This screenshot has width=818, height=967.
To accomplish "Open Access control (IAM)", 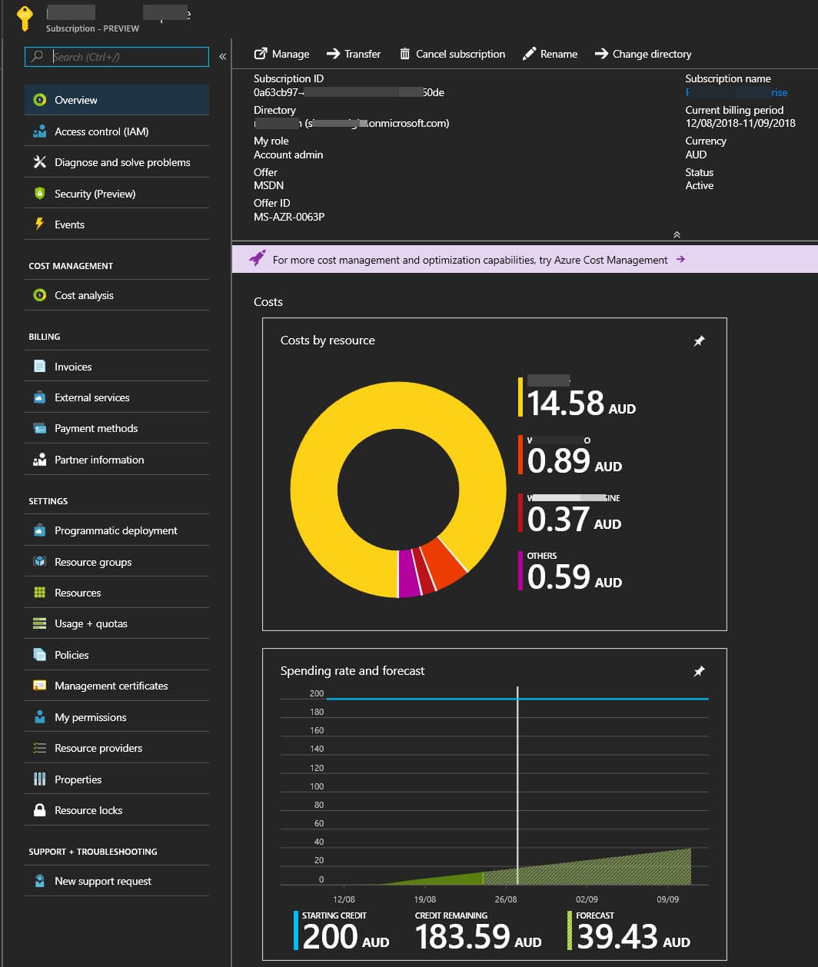I will (x=117, y=131).
